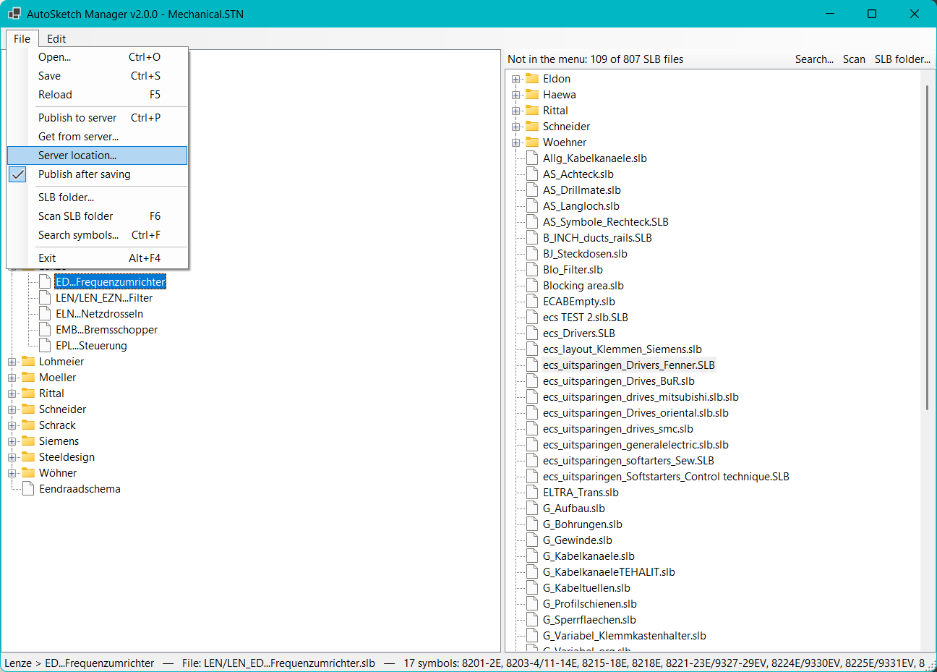937x672 pixels.
Task: Select AS_Langloch.slb in file list
Action: click(x=581, y=206)
